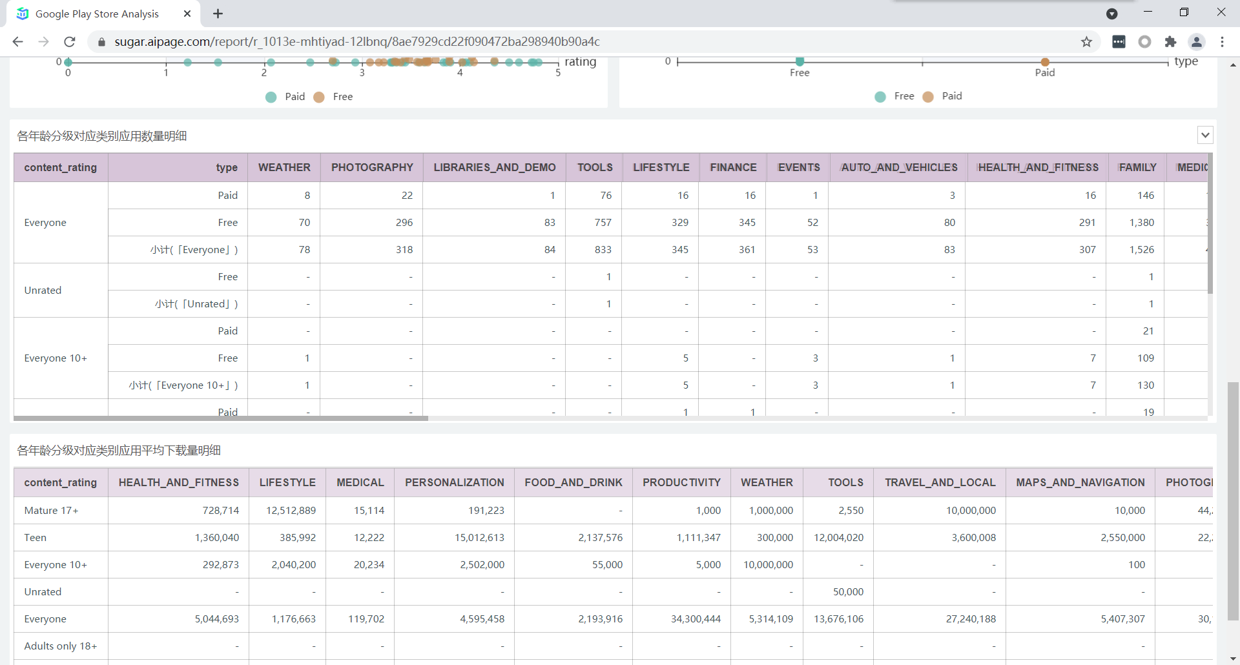The height and width of the screenshot is (665, 1240).
Task: Click the FINANCE column header
Action: [733, 167]
